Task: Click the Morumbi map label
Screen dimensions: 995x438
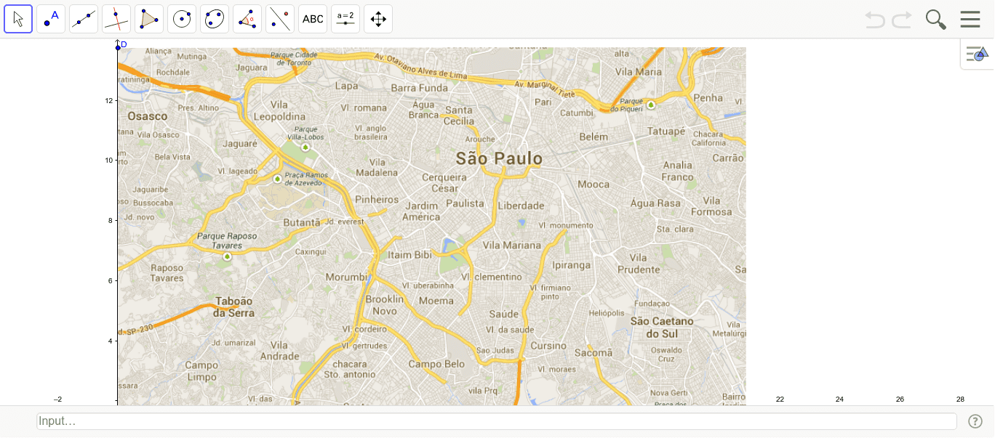Action: (x=347, y=277)
